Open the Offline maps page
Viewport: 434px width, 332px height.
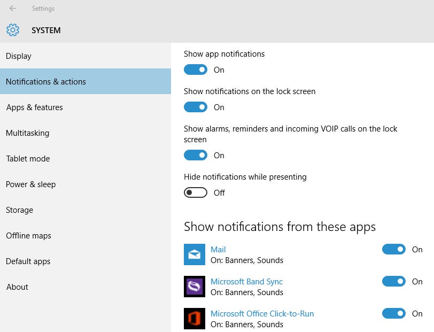[28, 235]
